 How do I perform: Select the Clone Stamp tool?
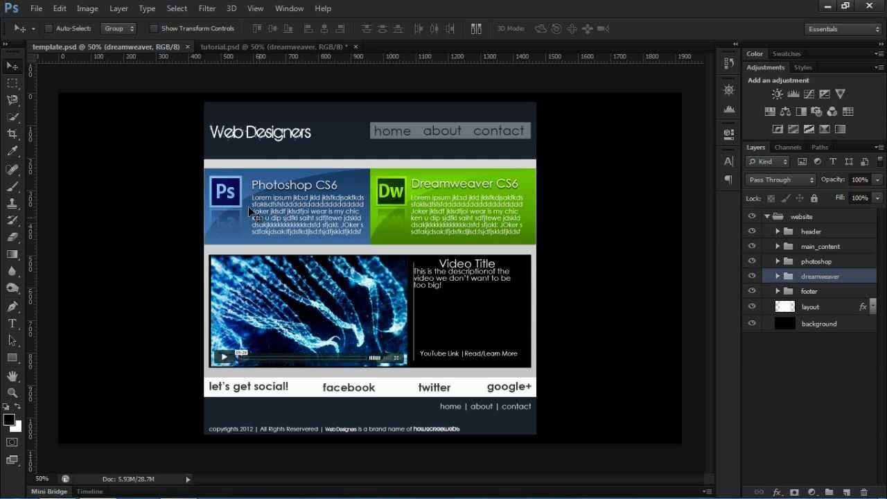(12, 204)
